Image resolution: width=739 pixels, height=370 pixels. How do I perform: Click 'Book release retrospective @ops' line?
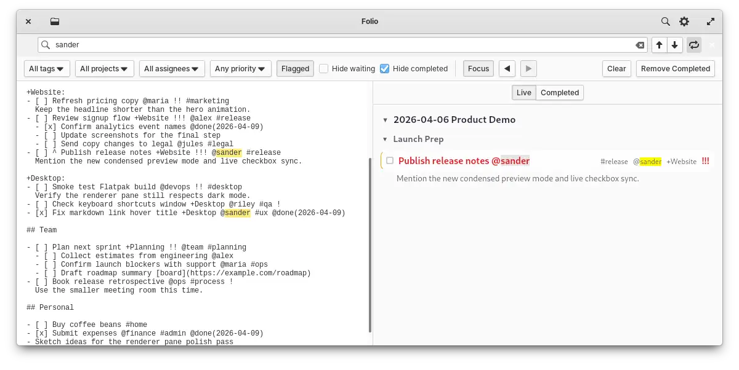click(130, 281)
